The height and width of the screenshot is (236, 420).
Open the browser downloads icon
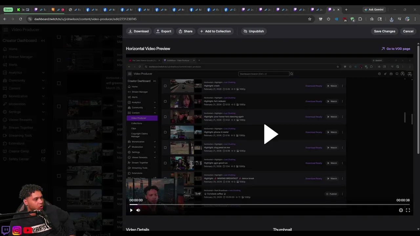pos(391,19)
